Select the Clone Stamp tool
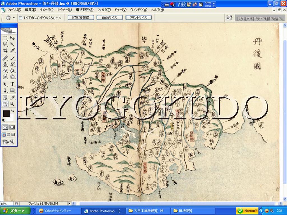The width and height of the screenshot is (287, 215). pyautogui.click(x=5, y=64)
